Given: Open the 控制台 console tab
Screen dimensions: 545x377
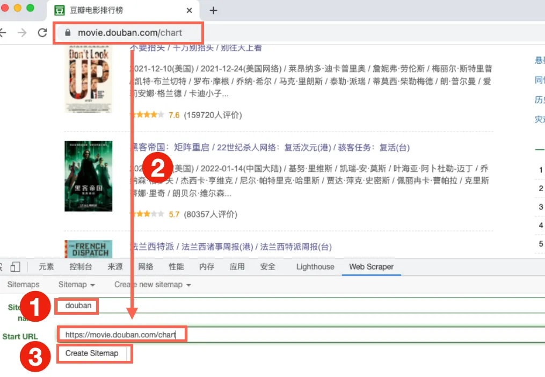Looking at the screenshot, I should point(81,267).
